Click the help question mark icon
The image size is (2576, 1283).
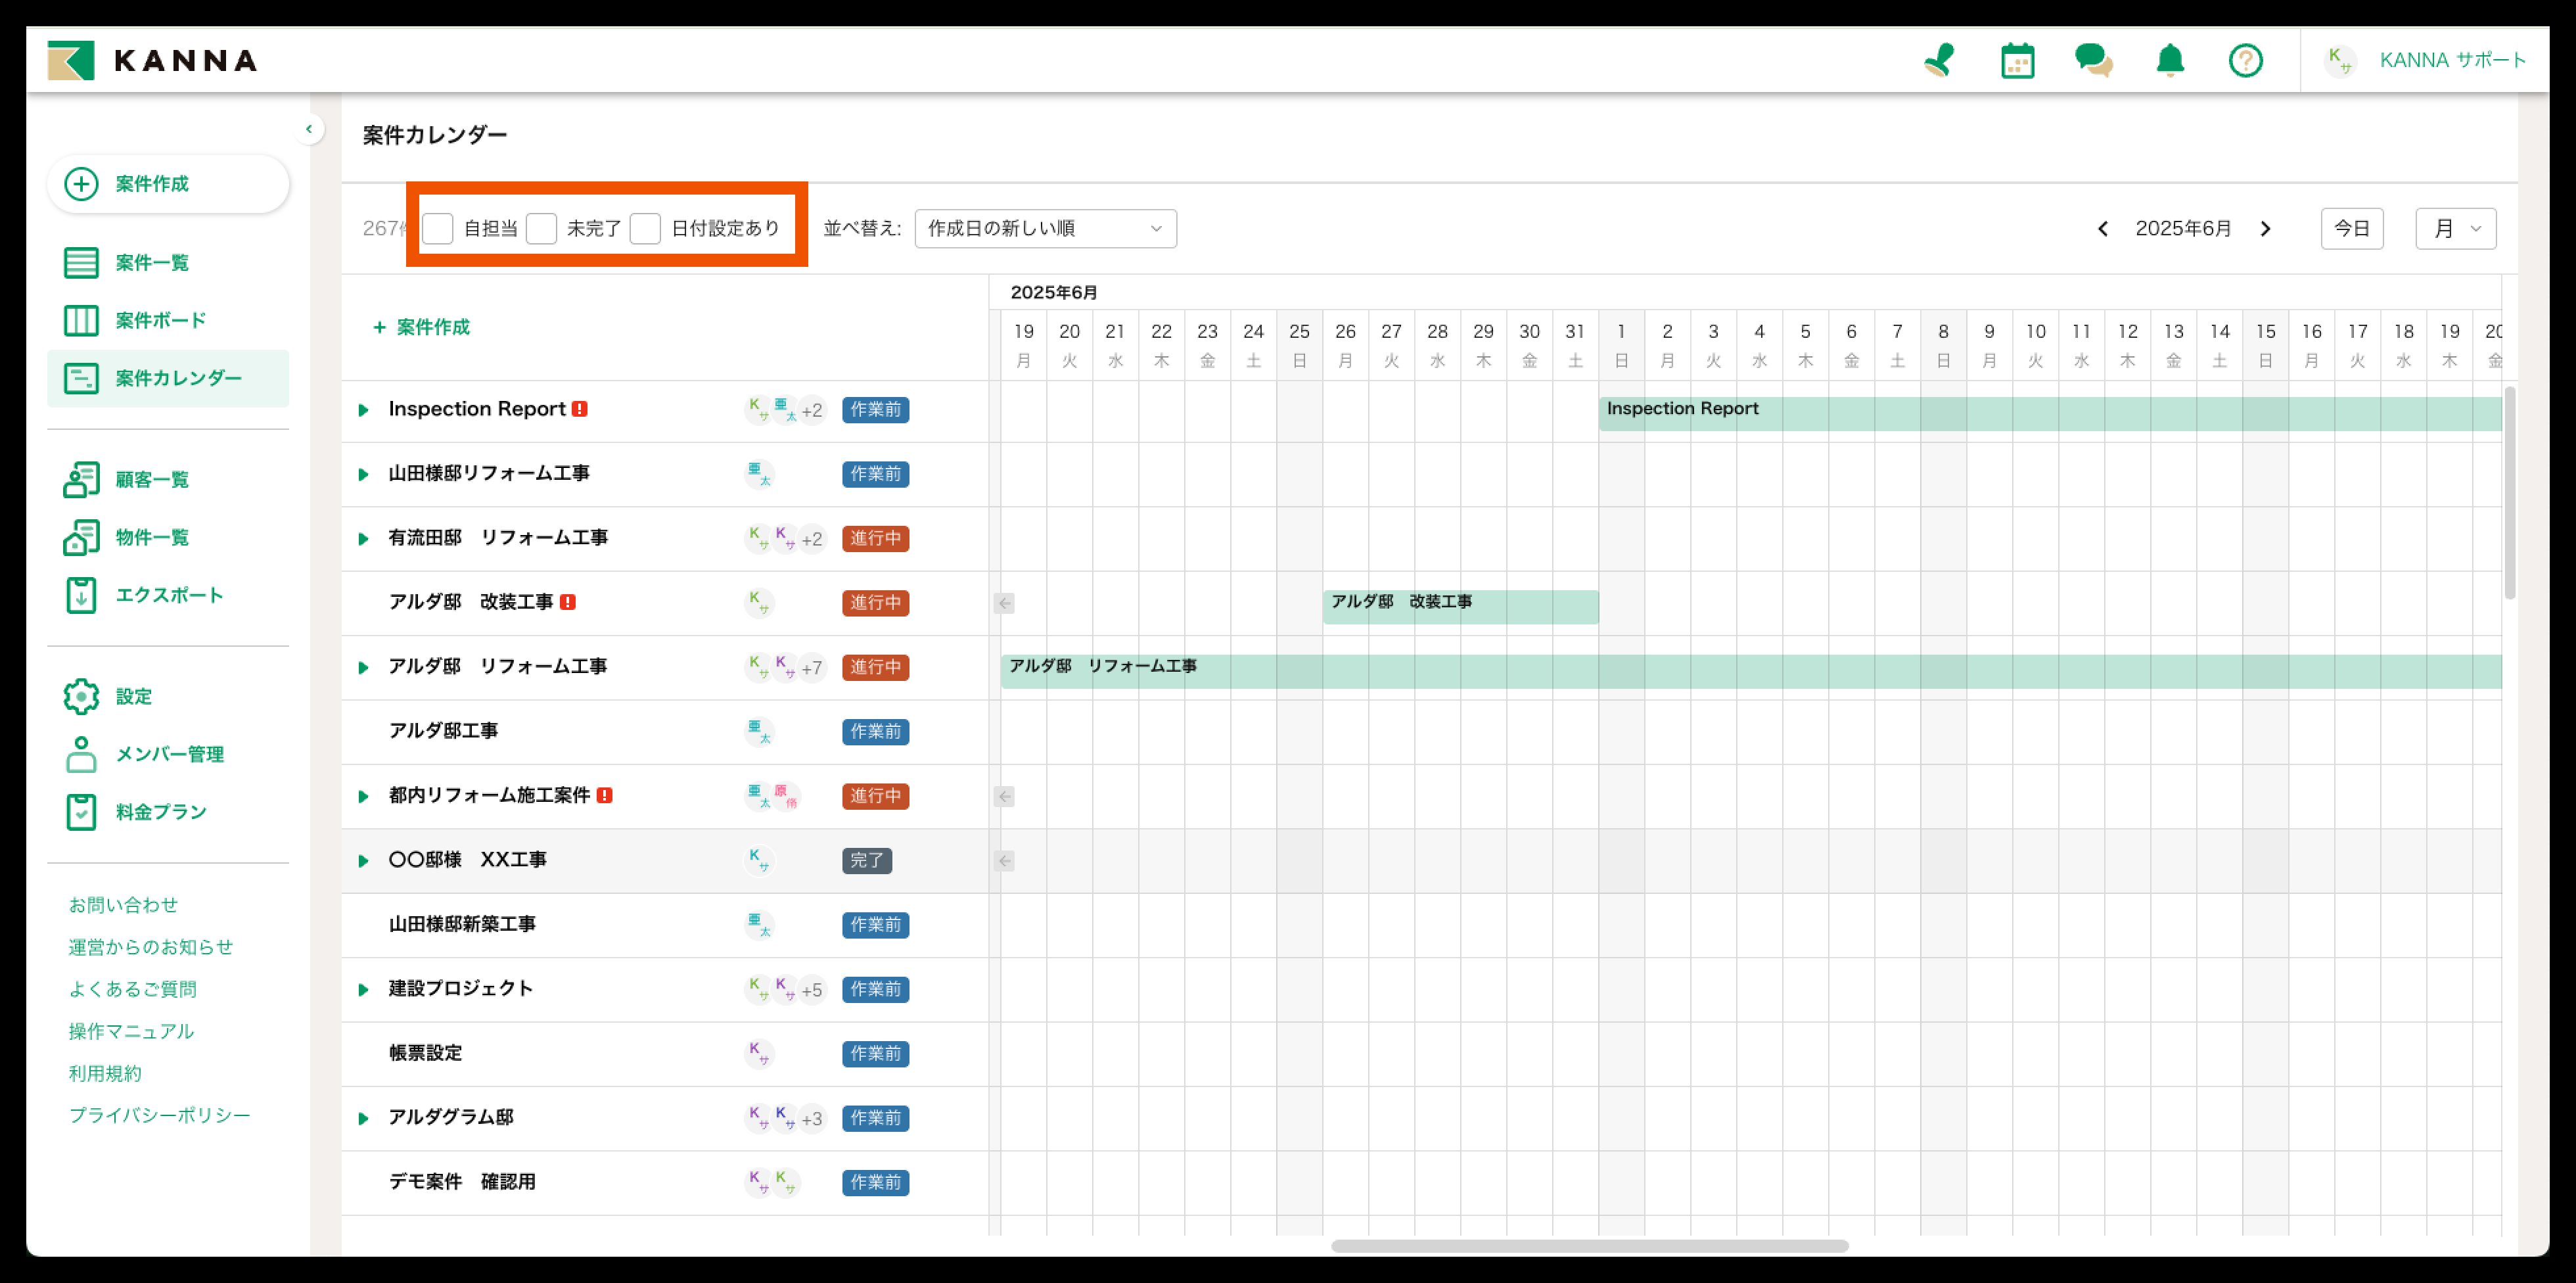pyautogui.click(x=2245, y=60)
